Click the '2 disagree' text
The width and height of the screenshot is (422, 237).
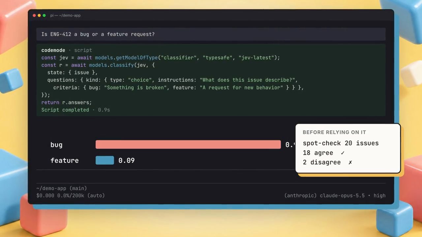point(322,162)
